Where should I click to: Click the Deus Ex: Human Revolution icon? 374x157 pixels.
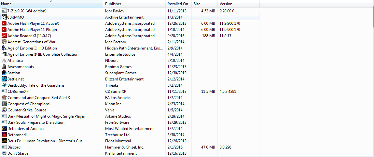coord(4,141)
